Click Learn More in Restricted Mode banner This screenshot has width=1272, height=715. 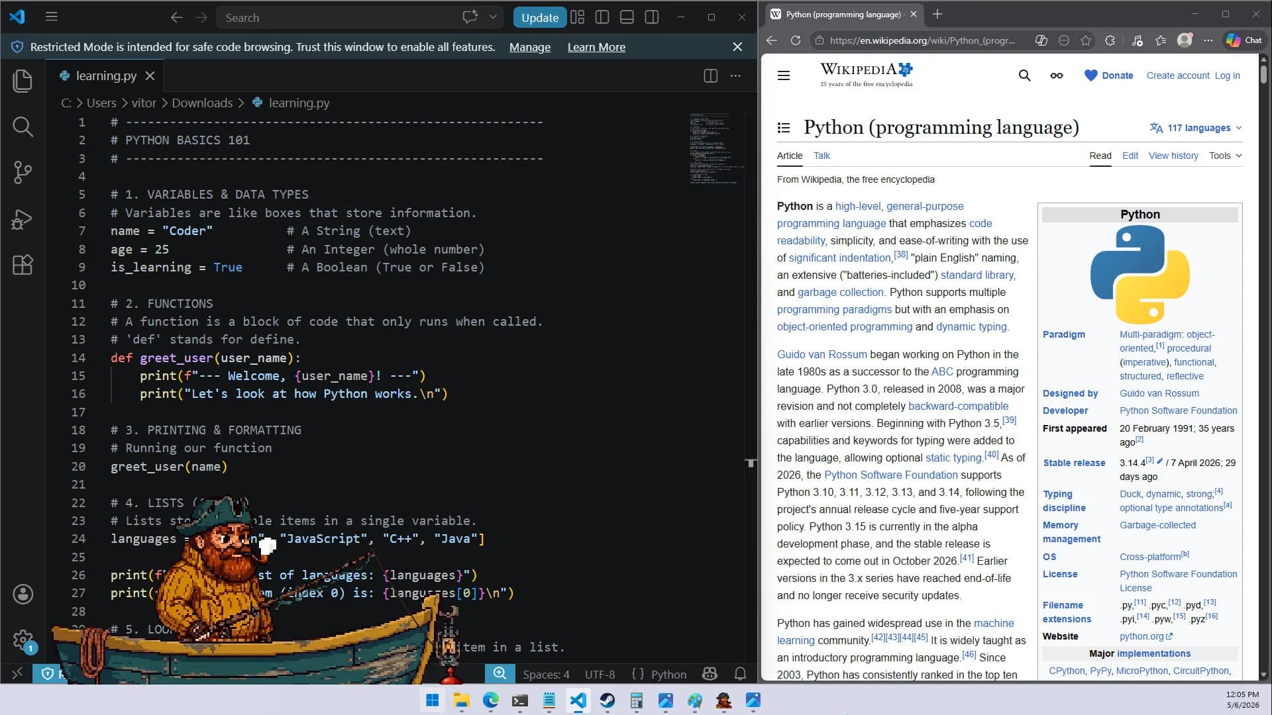coord(596,47)
